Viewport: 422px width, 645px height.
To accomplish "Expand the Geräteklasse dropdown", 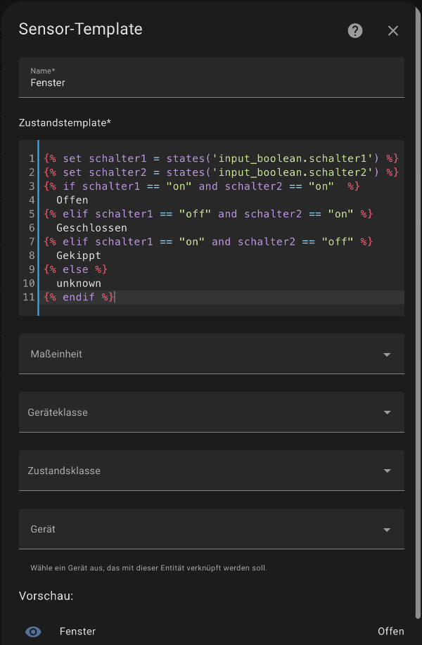I will (211, 413).
